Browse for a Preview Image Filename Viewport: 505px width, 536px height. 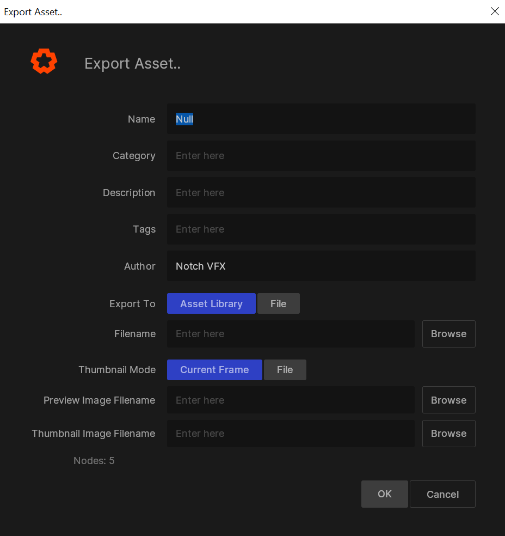(448, 399)
